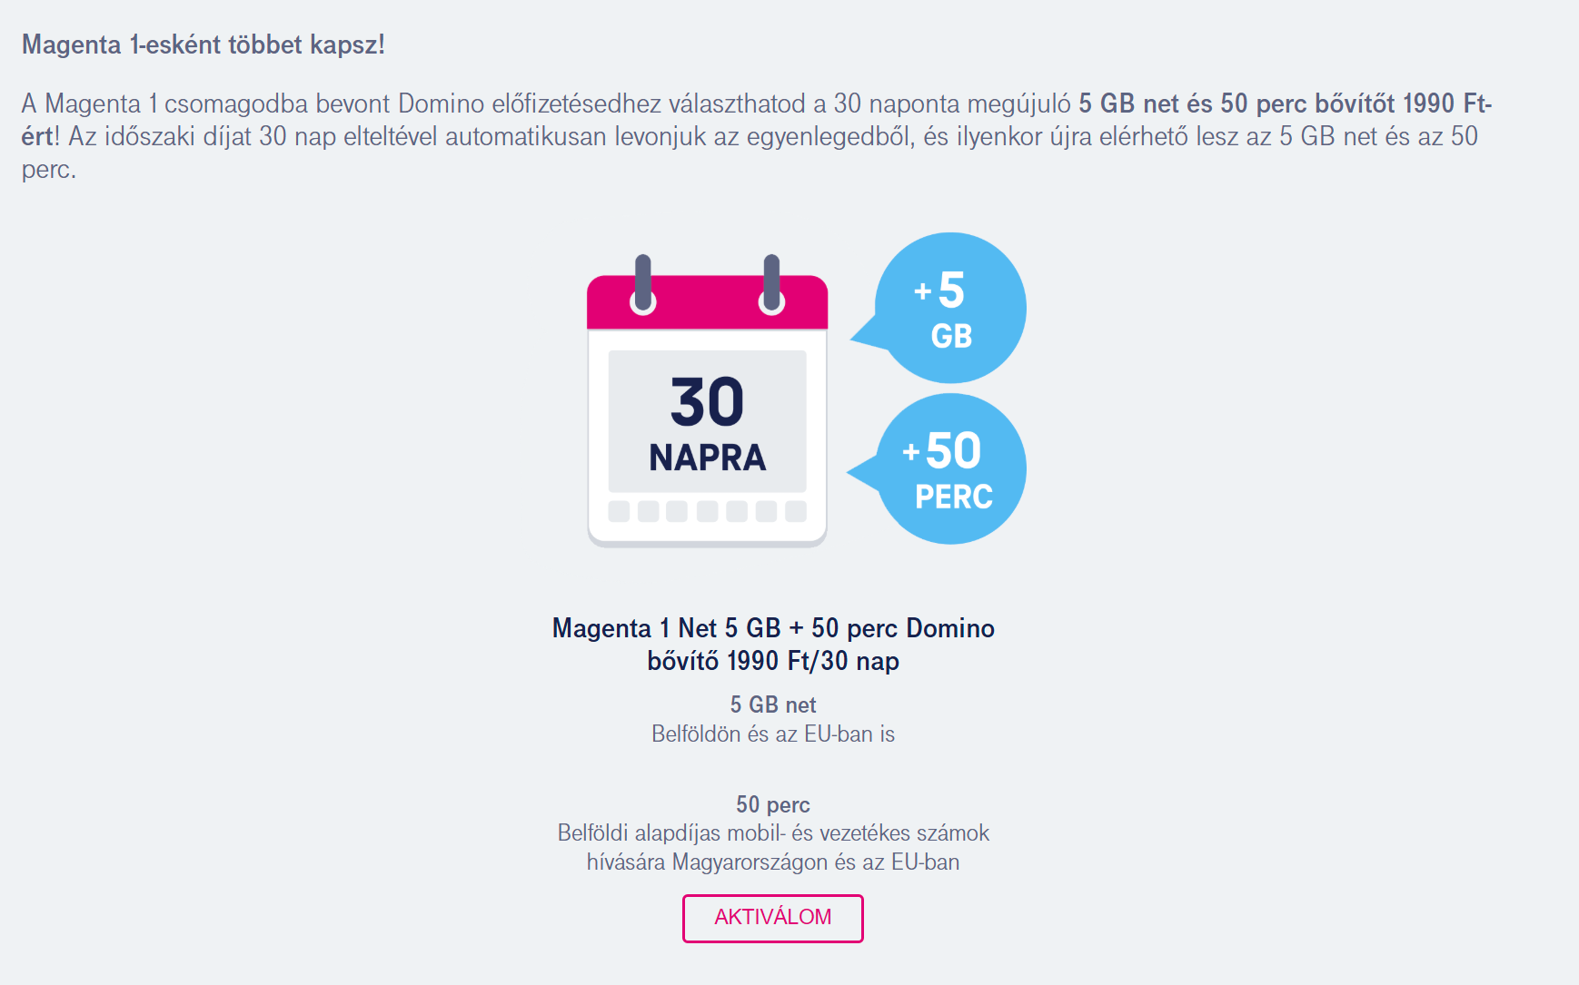
Task: Click 'Belföldi alapdíjas mobil- és vezetékes számok' description
Action: pos(773,833)
